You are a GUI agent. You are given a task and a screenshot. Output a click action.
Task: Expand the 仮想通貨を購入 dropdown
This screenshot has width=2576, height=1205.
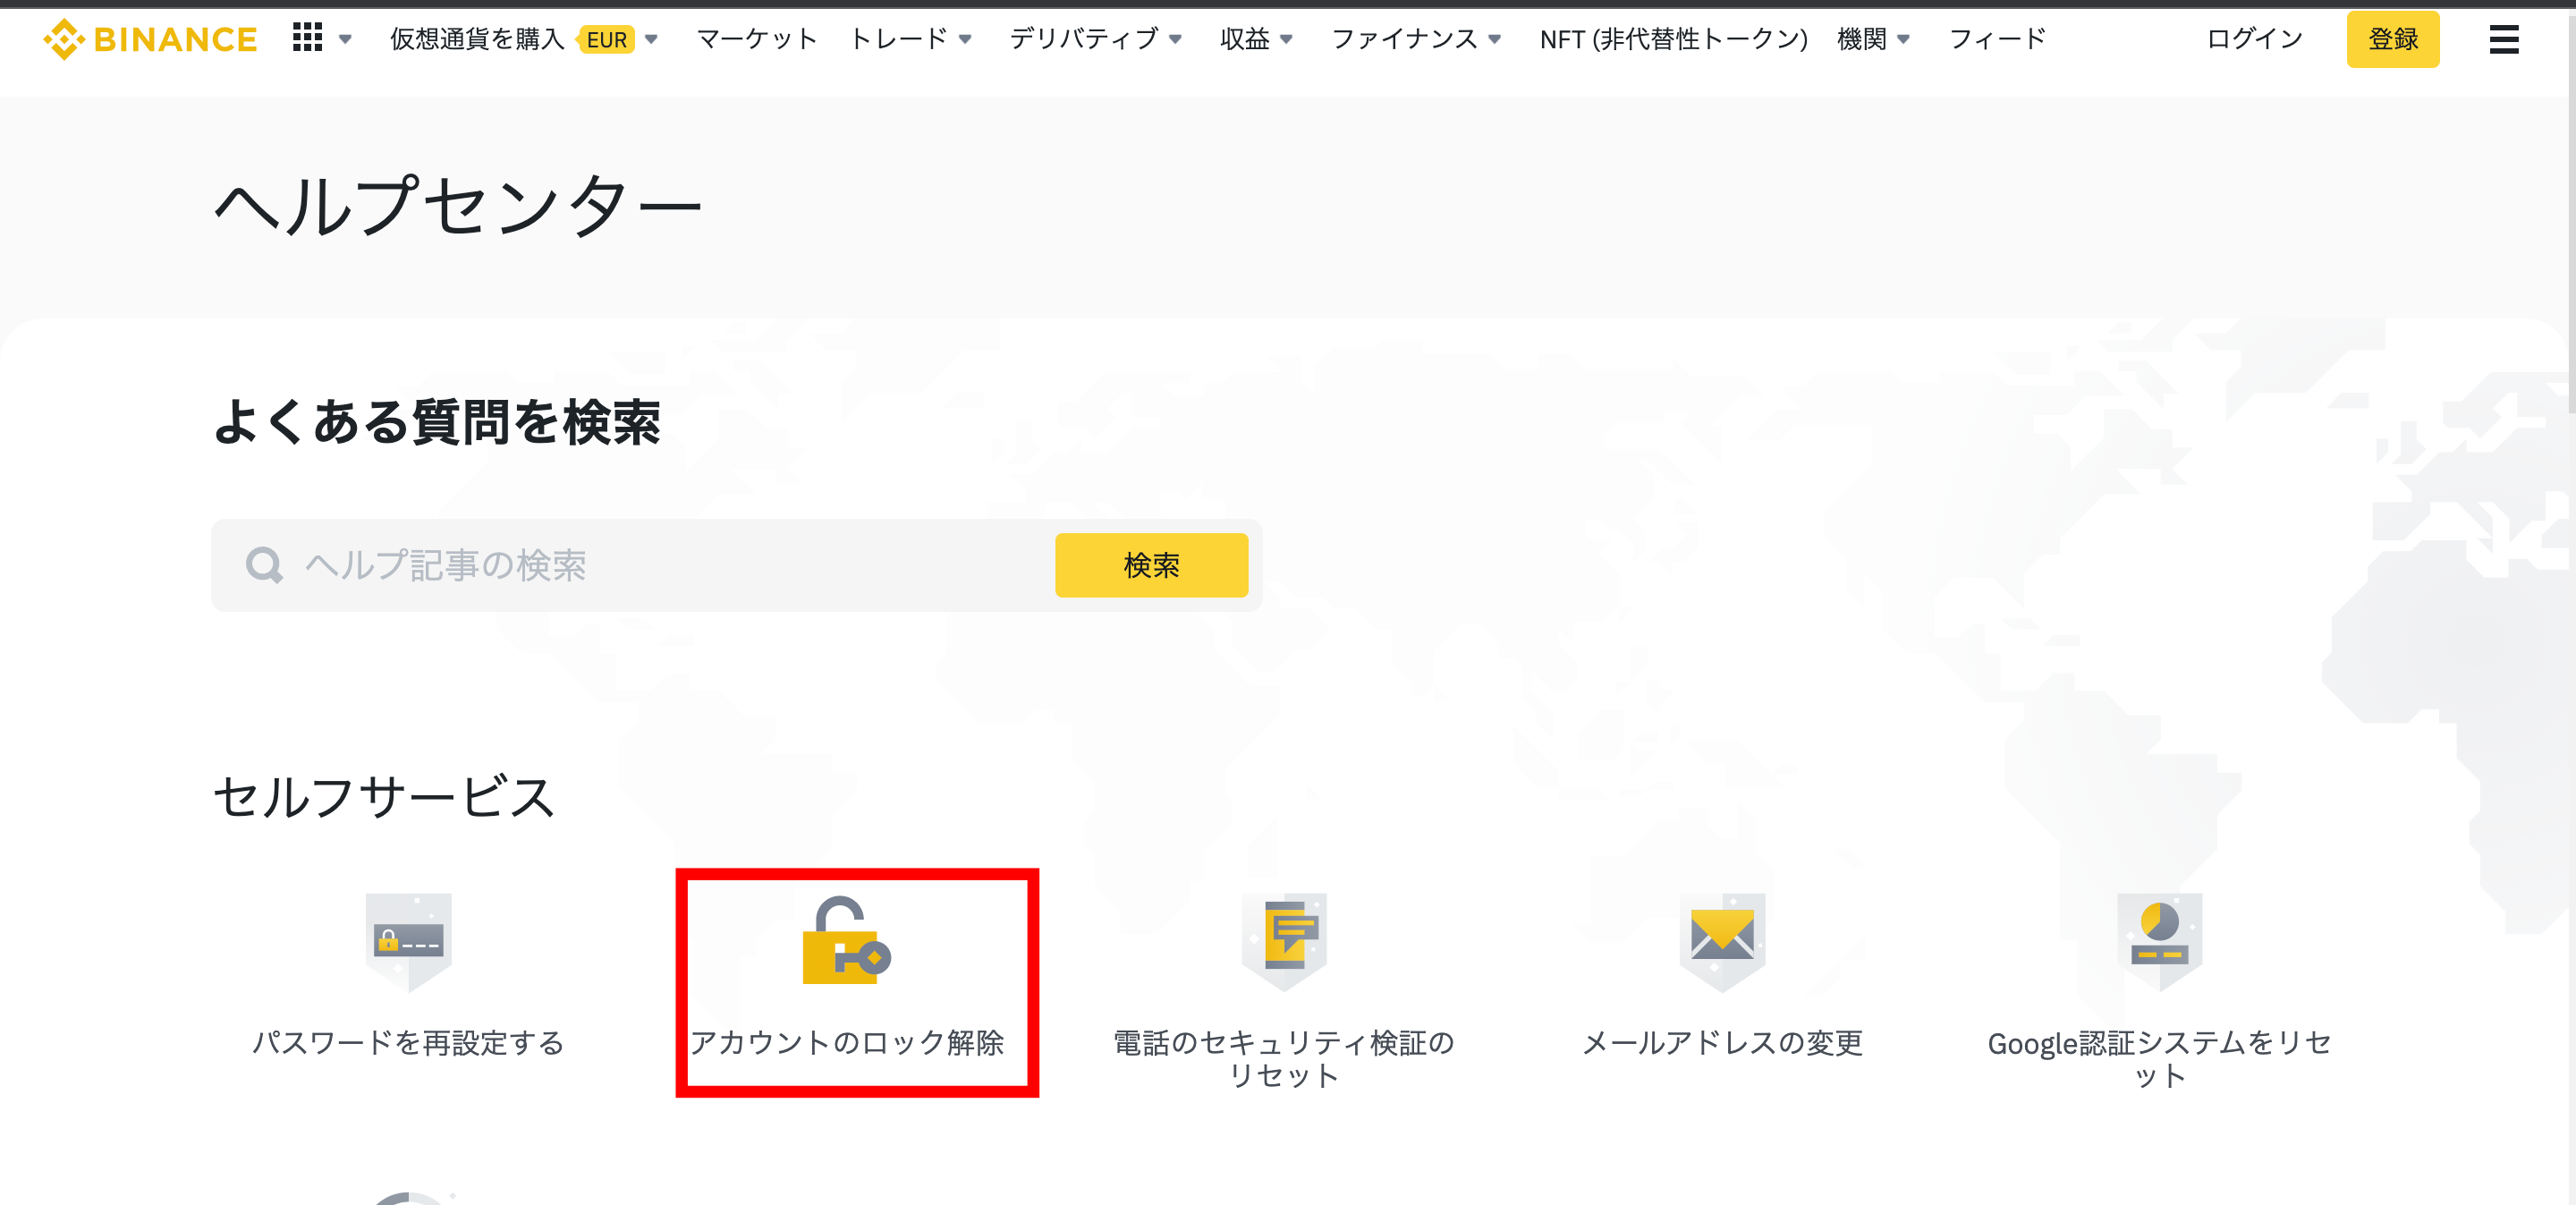pos(651,40)
